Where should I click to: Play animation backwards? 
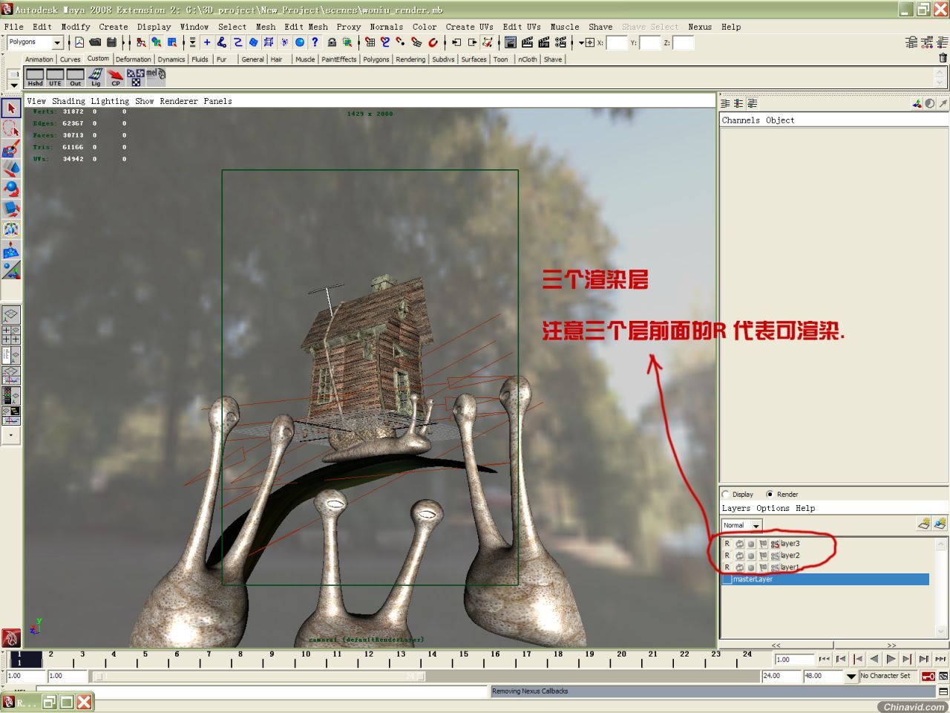pyautogui.click(x=874, y=659)
